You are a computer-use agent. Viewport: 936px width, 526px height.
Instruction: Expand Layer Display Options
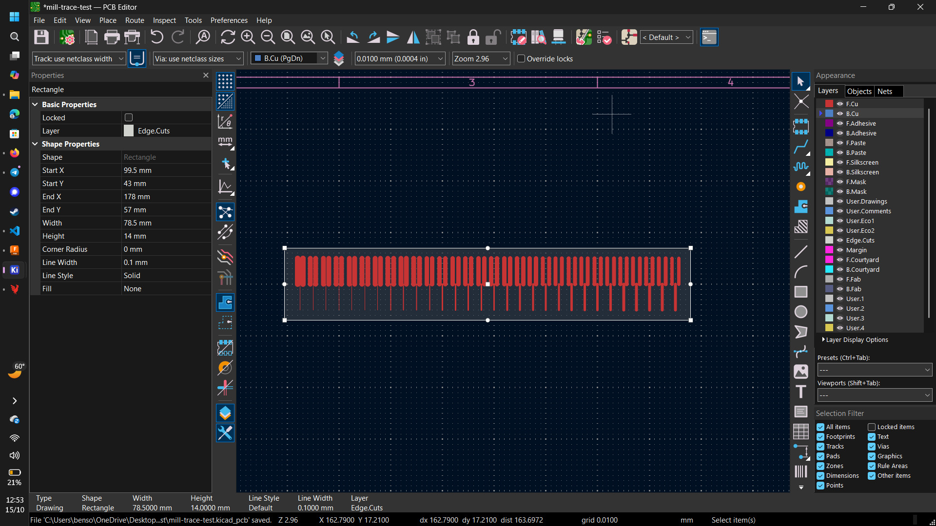855,339
